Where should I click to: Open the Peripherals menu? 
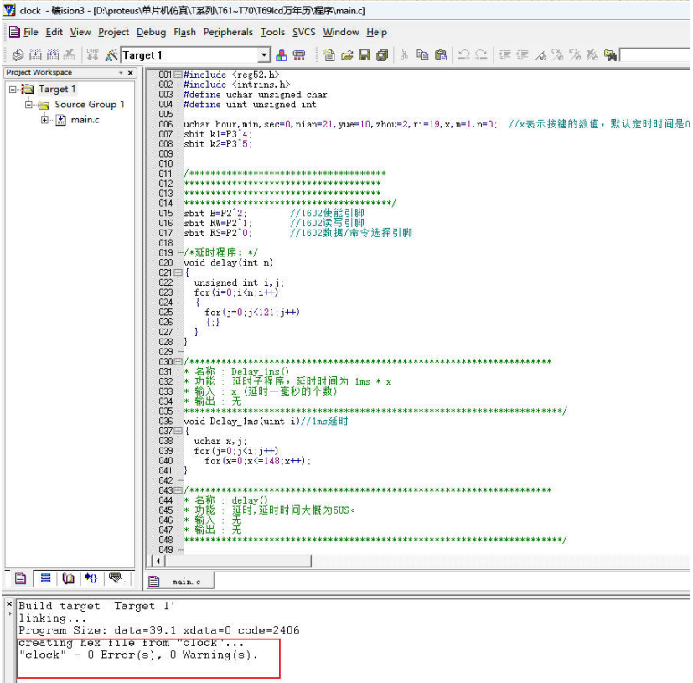[x=227, y=32]
